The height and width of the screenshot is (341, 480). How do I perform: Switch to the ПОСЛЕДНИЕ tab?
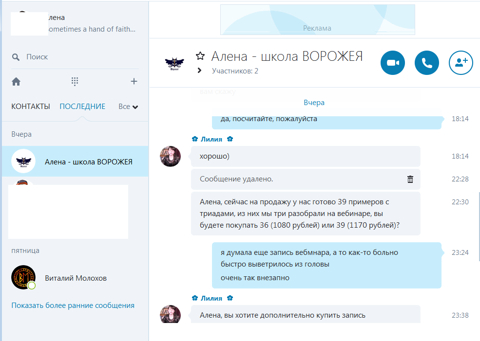(82, 107)
